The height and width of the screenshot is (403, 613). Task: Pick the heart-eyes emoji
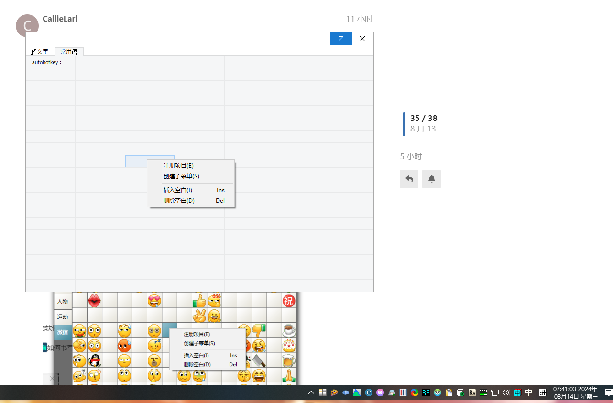click(154, 301)
